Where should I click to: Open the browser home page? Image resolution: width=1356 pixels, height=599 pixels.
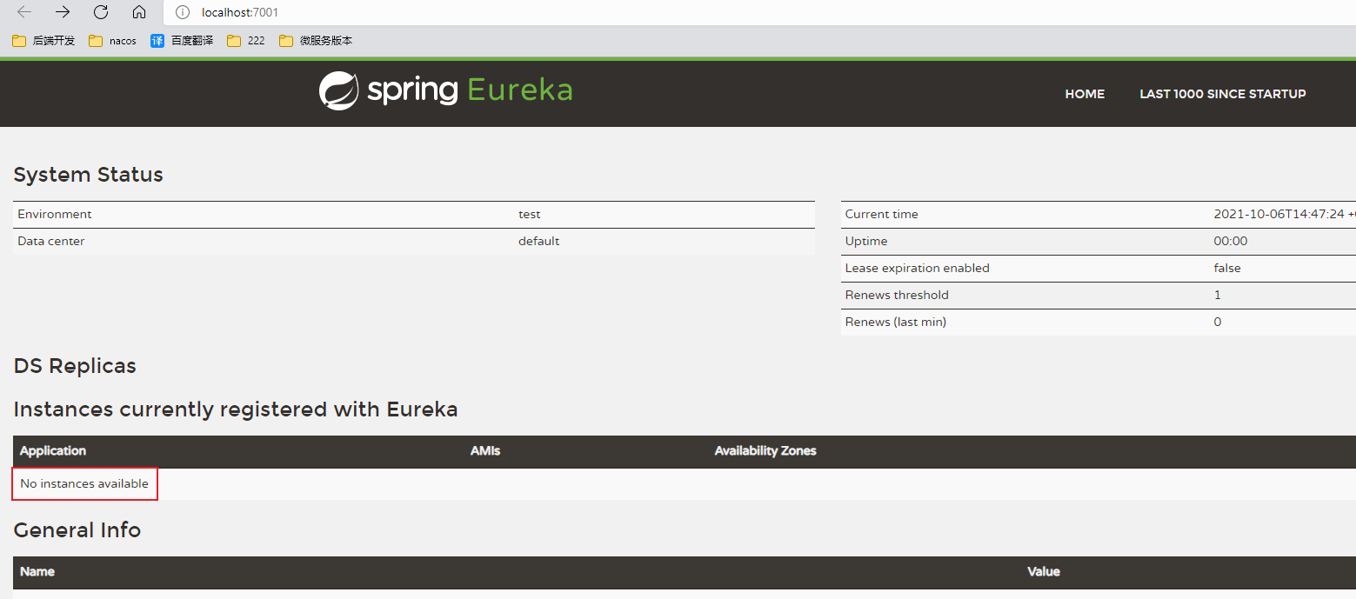pyautogui.click(x=139, y=12)
